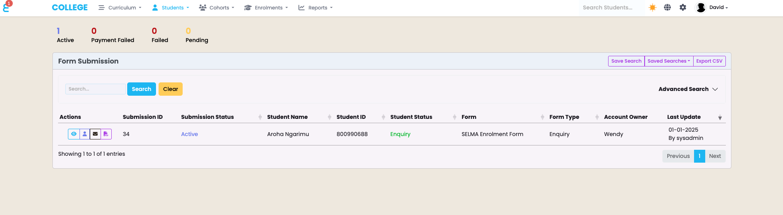Screen dimensions: 783x215
Task: Open the Reports menu
Action: [x=315, y=8]
